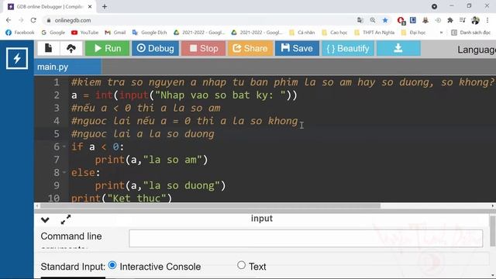Viewport: 496px width, 279px height.
Task: Click the Command line arguments input field
Action: [x=305, y=239]
